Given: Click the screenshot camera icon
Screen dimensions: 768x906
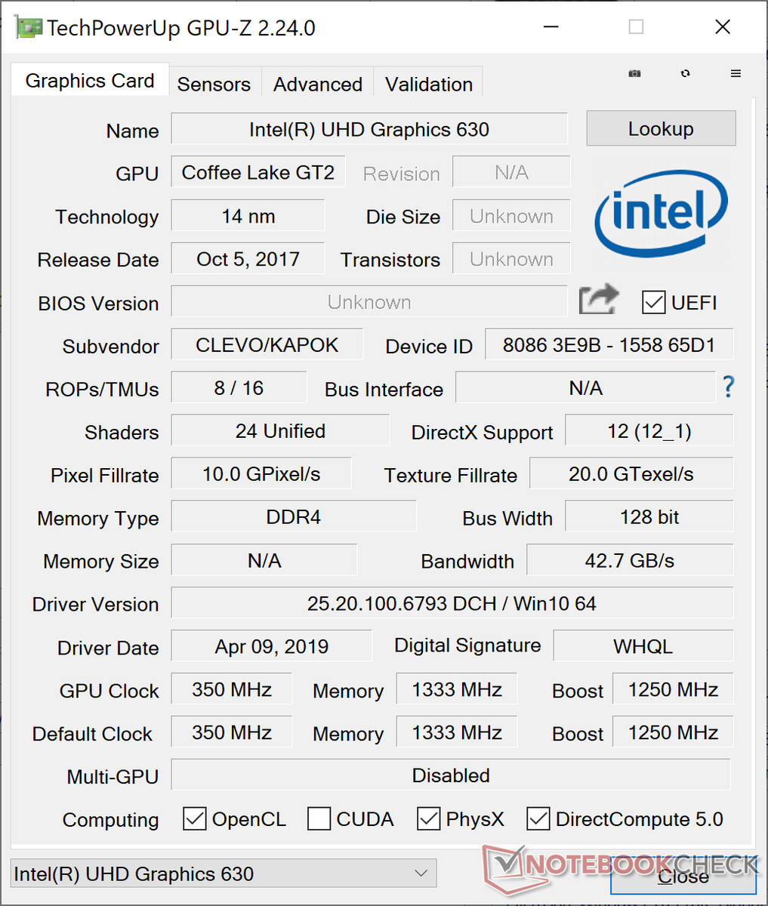Looking at the screenshot, I should tap(635, 73).
